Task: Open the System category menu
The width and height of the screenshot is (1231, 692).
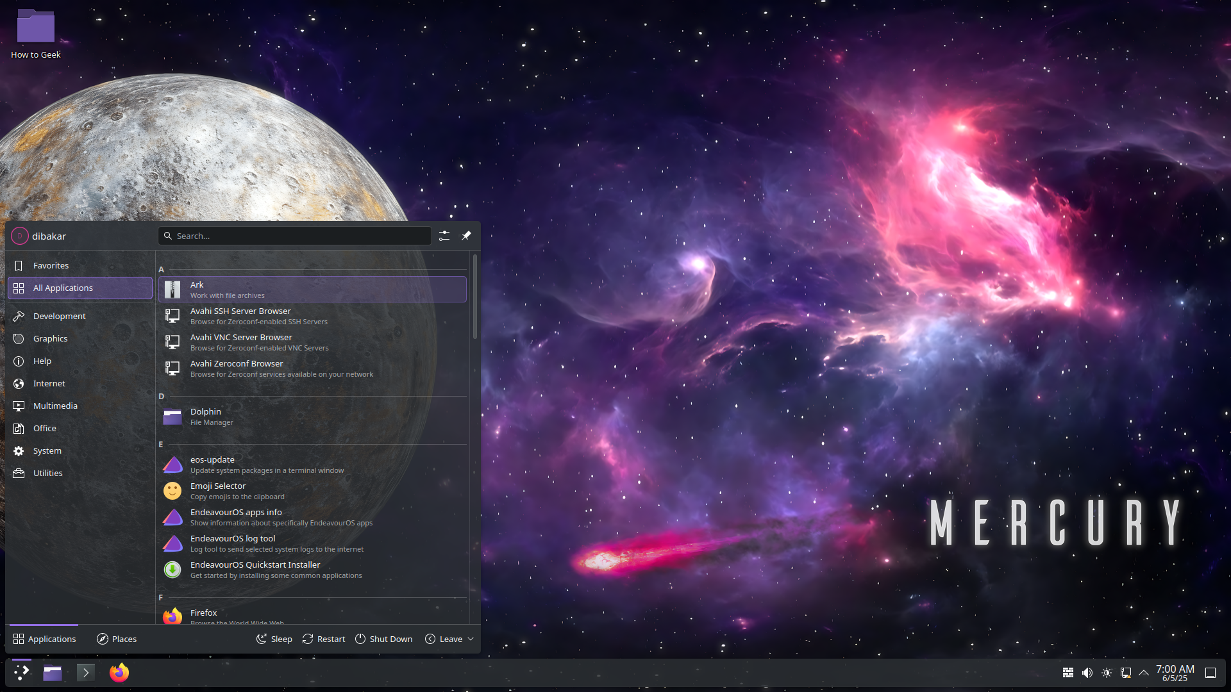Action: (x=80, y=450)
